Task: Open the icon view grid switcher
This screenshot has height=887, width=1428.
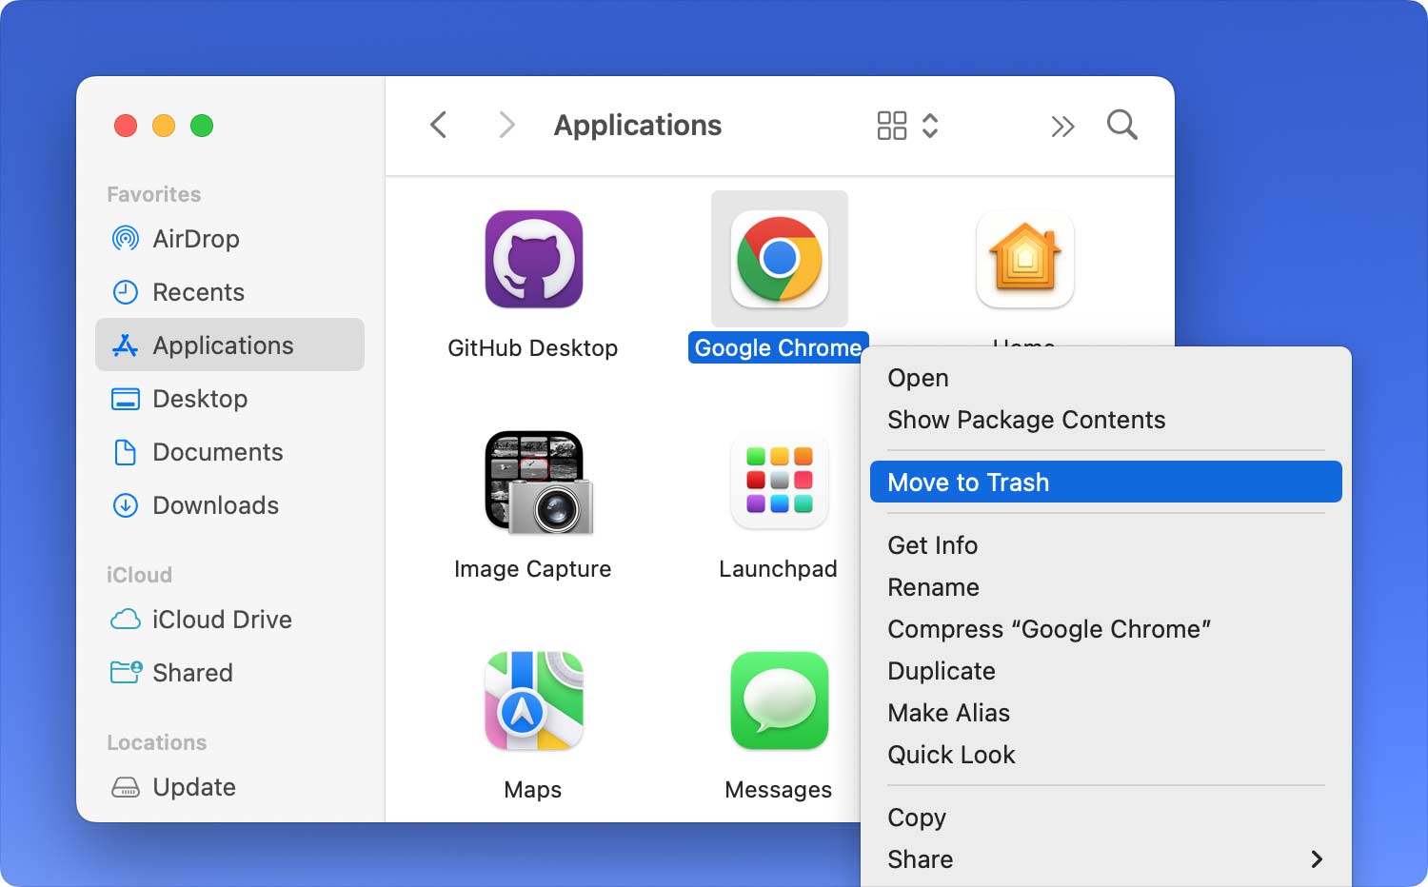Action: point(907,126)
